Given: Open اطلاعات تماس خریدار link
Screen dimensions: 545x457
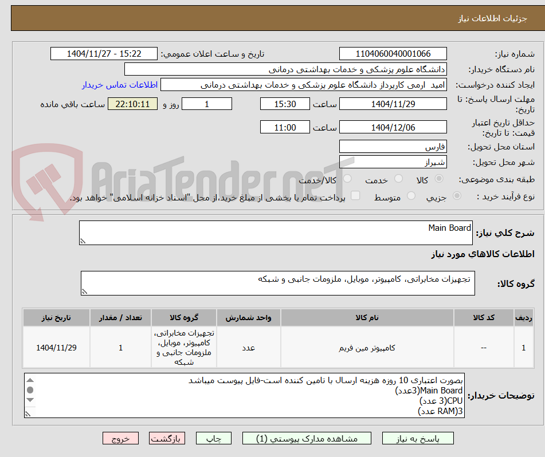Looking at the screenshot, I should [120, 85].
